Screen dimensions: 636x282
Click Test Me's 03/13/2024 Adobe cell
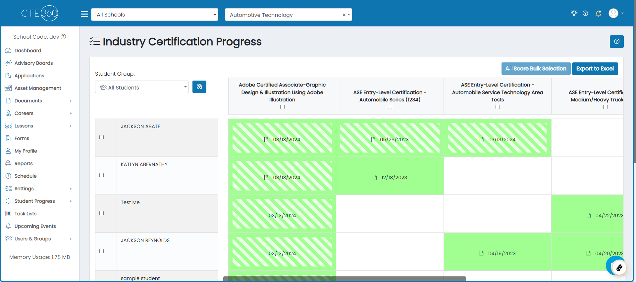[282, 214]
